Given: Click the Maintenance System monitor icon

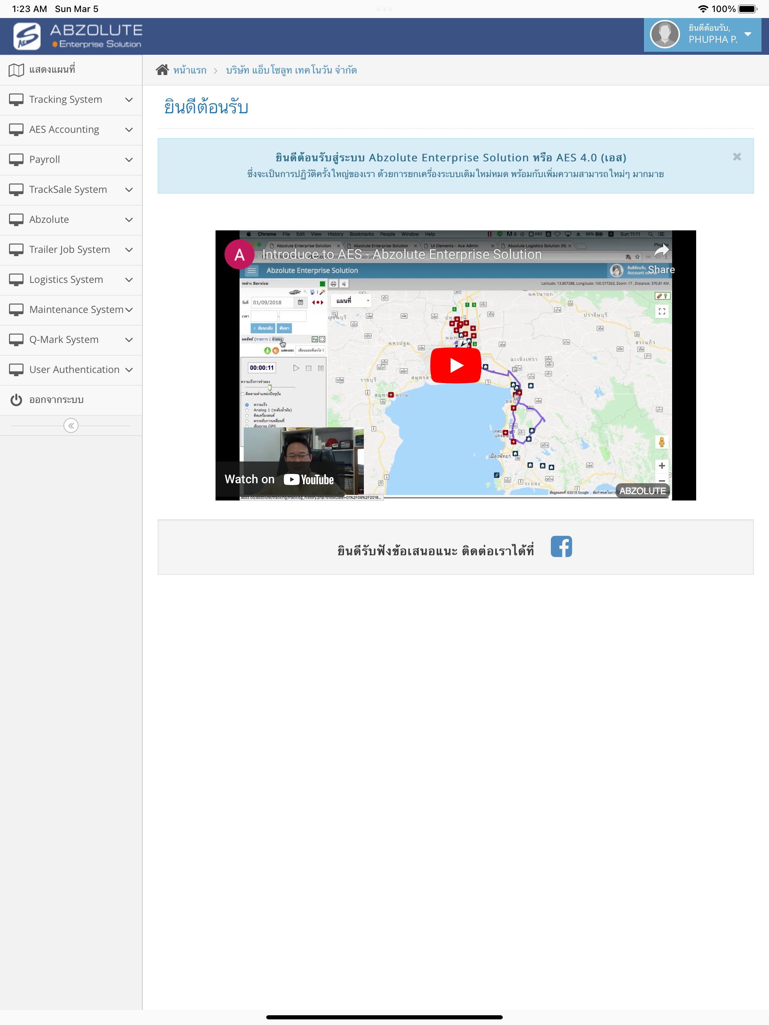Looking at the screenshot, I should tap(16, 310).
